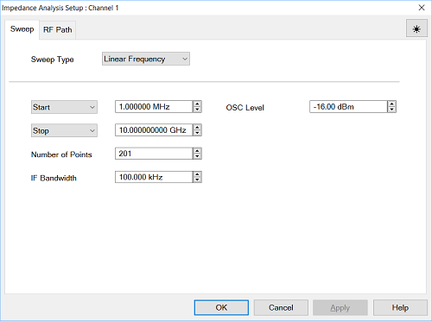Viewport: 432px width, 321px height.
Task: Raise OSC Level with the up arrow
Action: pyautogui.click(x=391, y=104)
